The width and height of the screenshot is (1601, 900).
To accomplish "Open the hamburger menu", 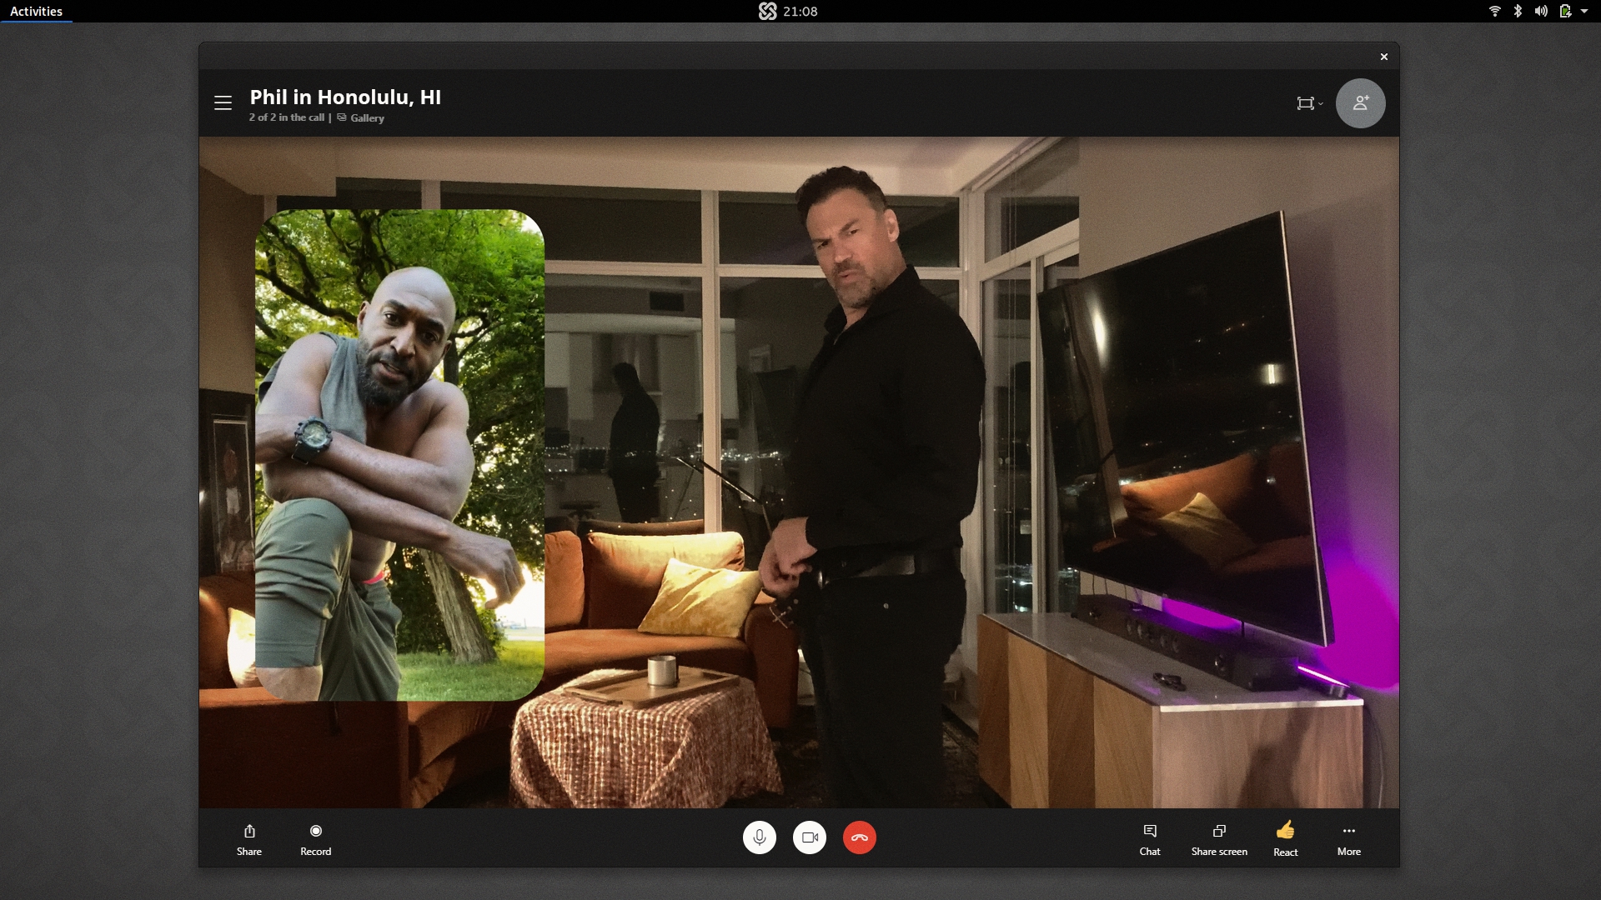I will (223, 102).
